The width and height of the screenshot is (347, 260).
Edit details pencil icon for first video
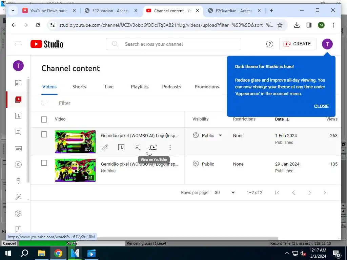[105, 147]
